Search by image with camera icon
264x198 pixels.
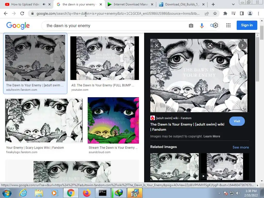pos(191,26)
